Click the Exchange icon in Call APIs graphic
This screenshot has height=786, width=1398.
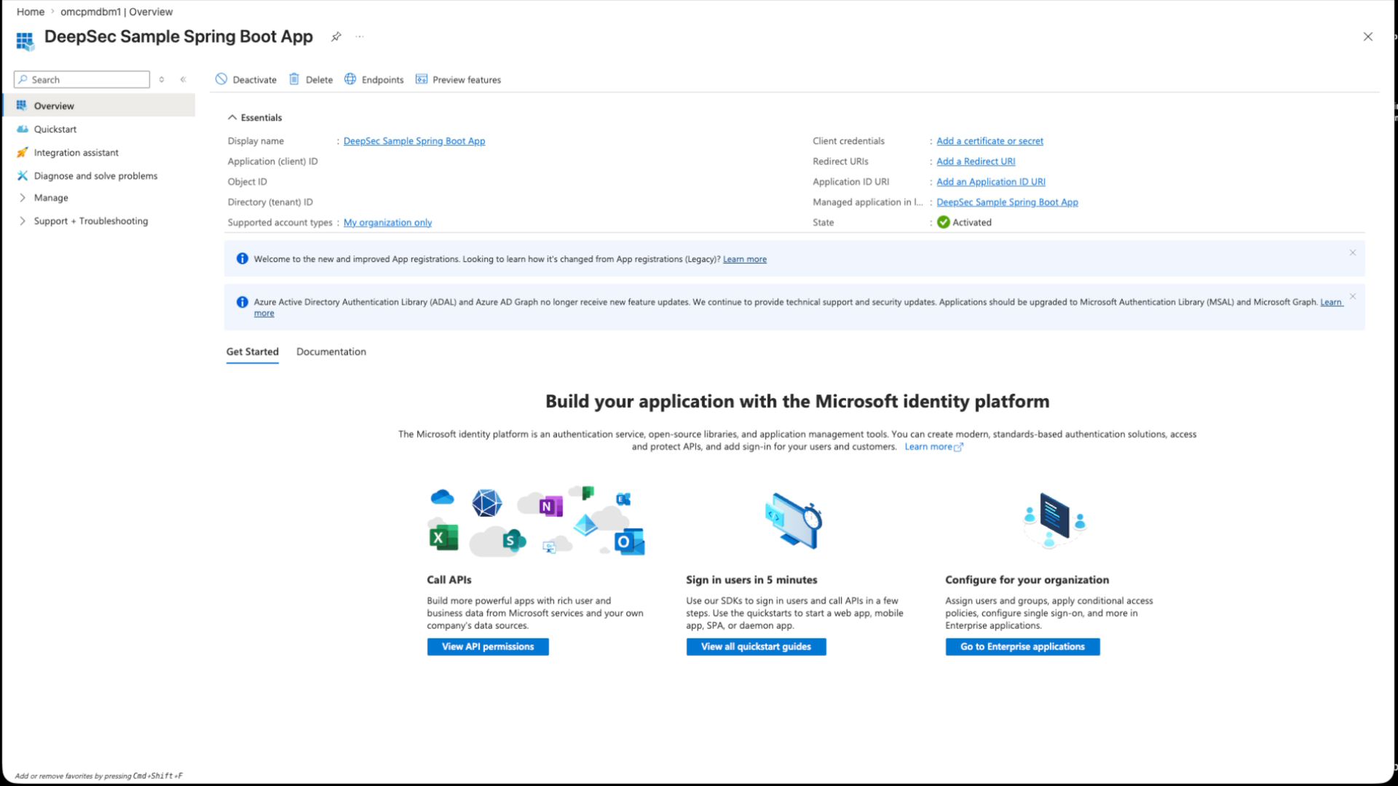click(623, 499)
